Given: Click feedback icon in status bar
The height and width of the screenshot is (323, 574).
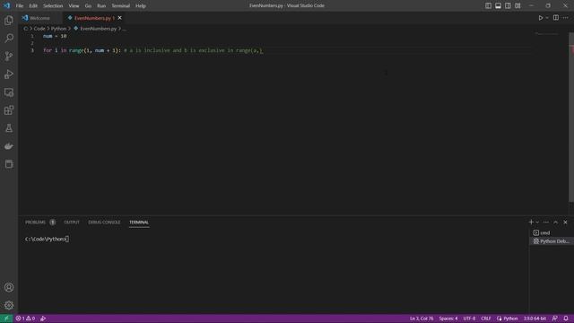Looking at the screenshot, I should (x=555, y=319).
